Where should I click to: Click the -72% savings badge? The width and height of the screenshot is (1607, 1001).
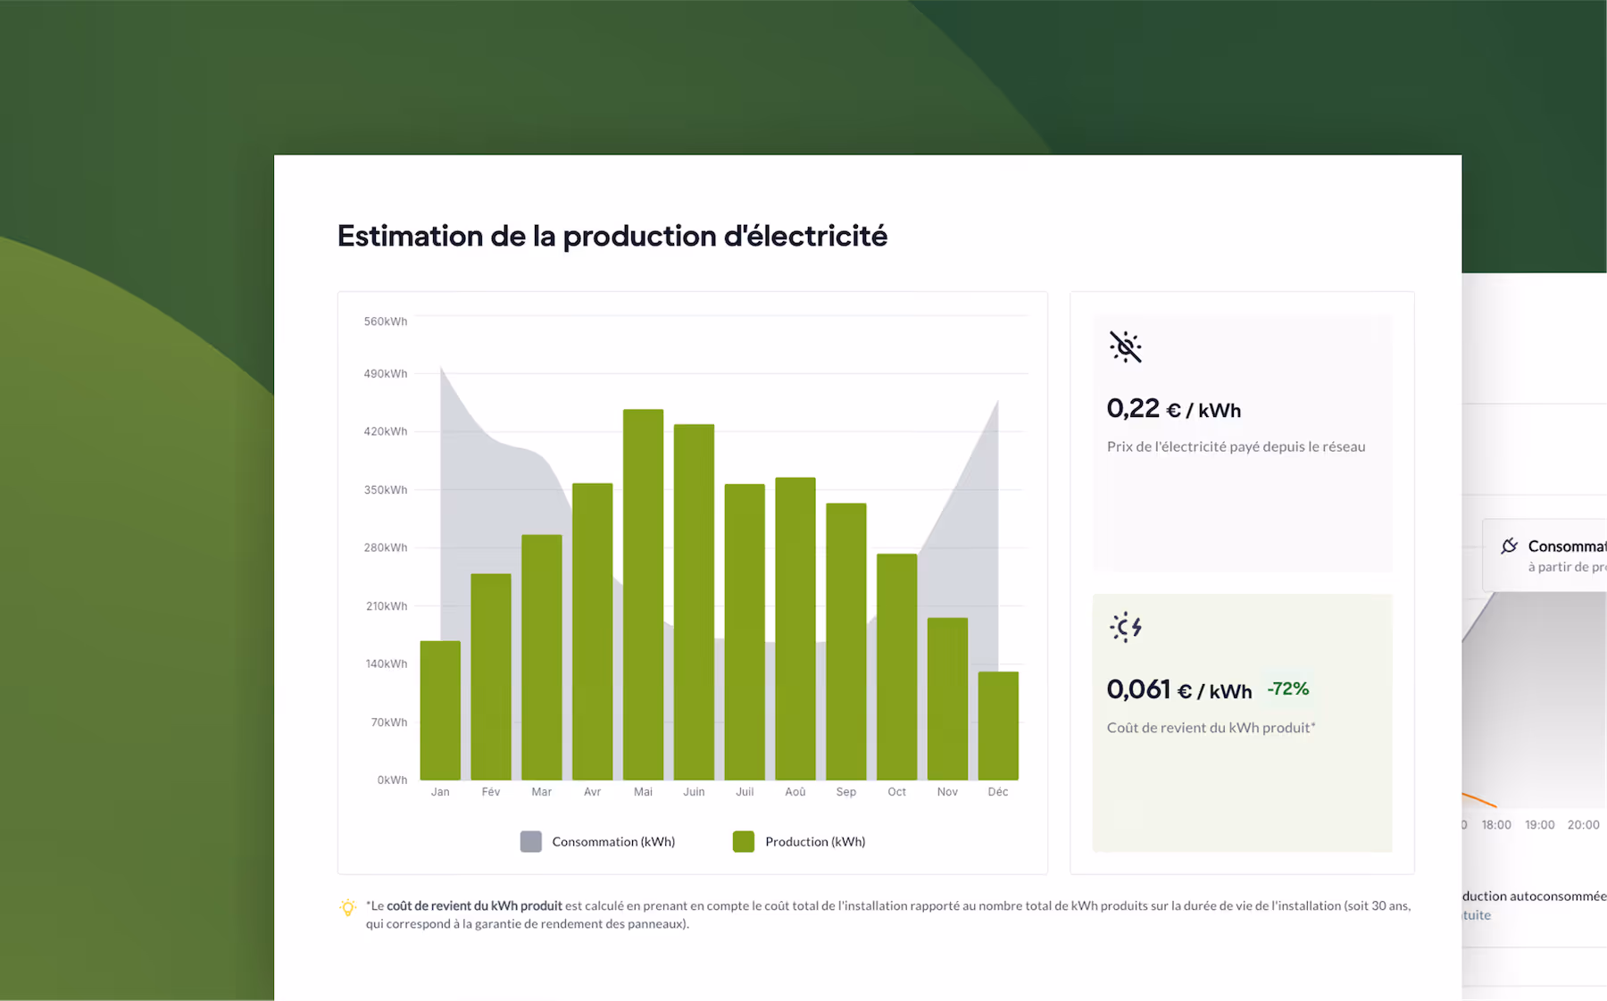click(1288, 688)
